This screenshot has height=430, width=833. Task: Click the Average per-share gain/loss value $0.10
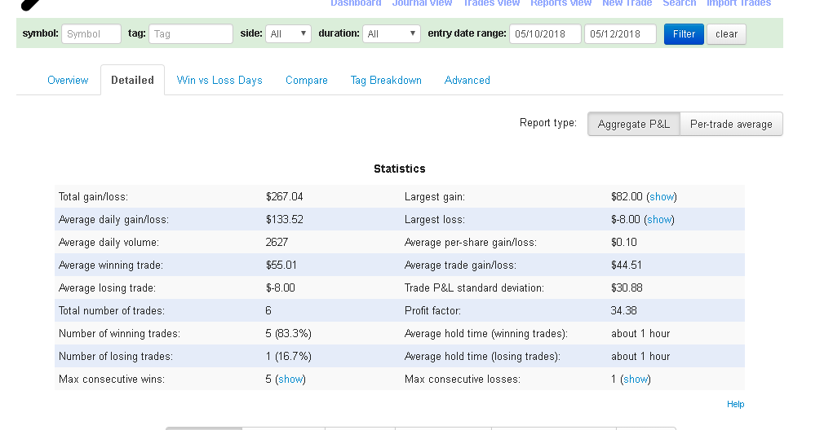coord(623,243)
